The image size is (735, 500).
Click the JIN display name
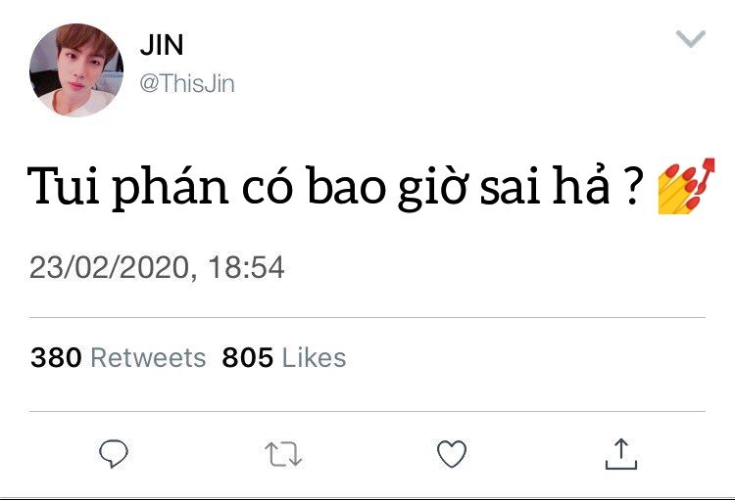[x=162, y=45]
